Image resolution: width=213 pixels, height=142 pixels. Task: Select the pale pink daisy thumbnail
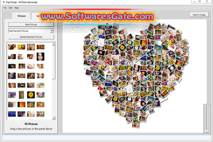(31, 114)
